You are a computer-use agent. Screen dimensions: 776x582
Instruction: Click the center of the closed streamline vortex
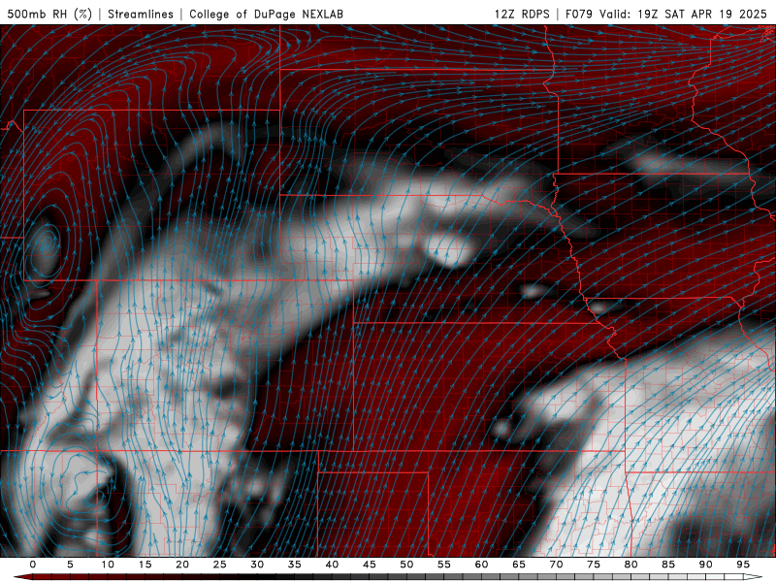click(x=47, y=242)
